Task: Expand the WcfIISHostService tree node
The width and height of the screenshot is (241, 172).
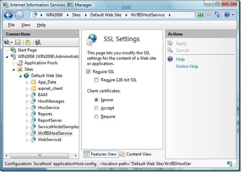Action: (x=27, y=134)
